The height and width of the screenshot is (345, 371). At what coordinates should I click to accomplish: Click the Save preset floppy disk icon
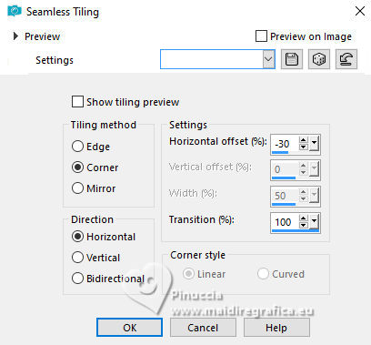click(292, 59)
